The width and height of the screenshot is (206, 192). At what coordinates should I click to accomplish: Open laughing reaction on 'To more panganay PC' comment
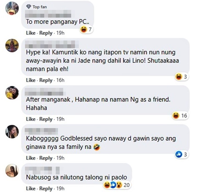[84, 29]
